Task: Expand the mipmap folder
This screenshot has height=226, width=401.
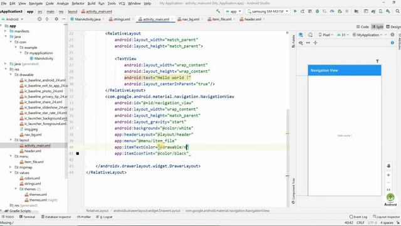Action: pyautogui.click(x=11, y=168)
